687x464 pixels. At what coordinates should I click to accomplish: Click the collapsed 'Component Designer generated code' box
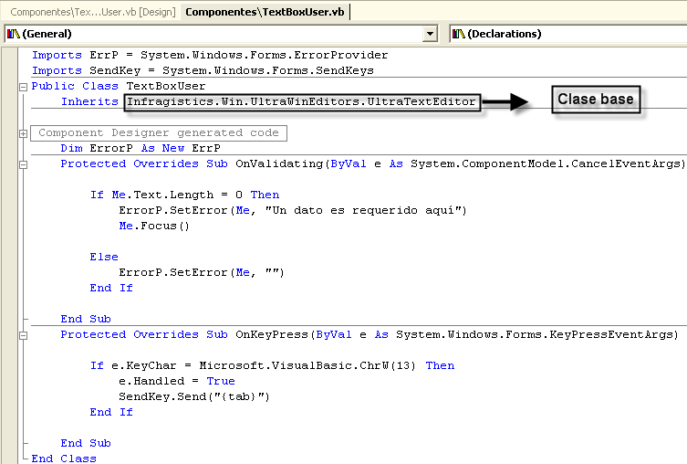[159, 132]
